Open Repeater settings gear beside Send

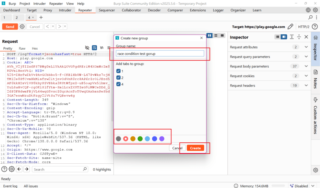pyautogui.click(x=22, y=27)
